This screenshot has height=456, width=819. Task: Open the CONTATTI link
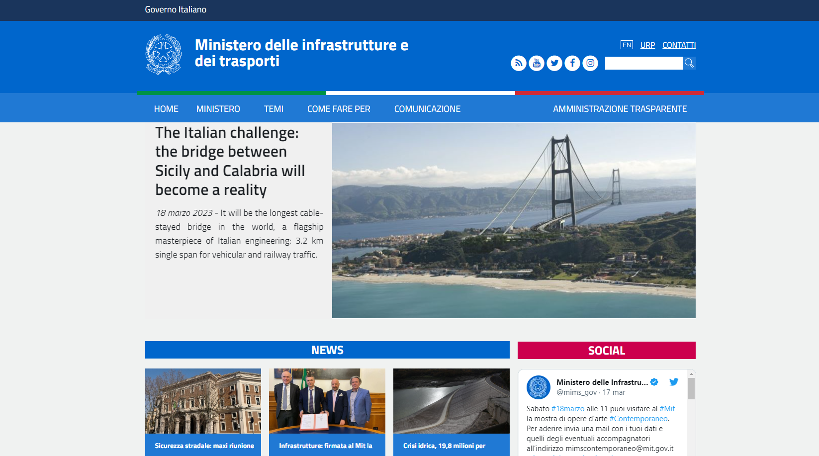pyautogui.click(x=679, y=45)
